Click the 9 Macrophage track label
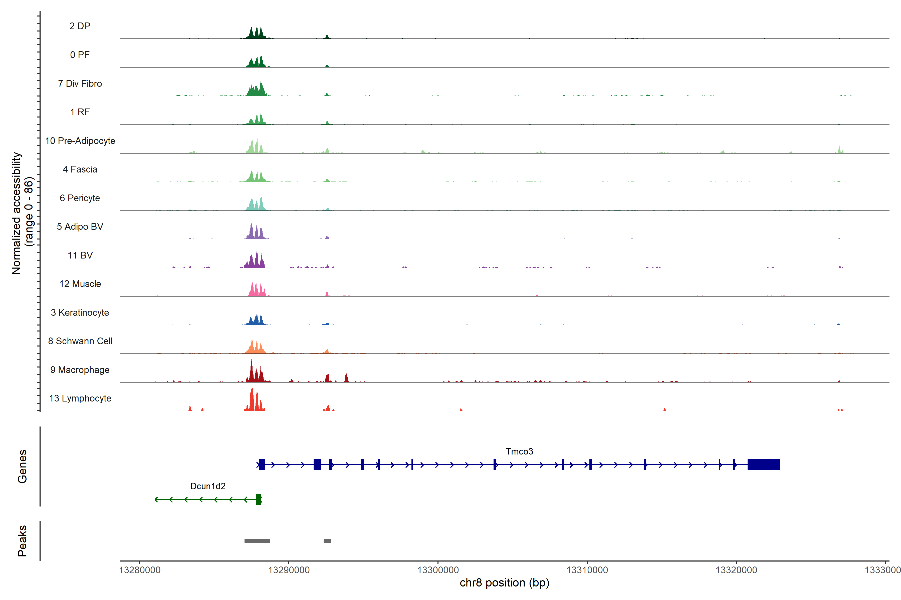 [80, 370]
